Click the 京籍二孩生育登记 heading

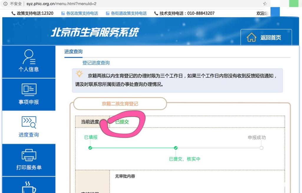tap(120, 104)
